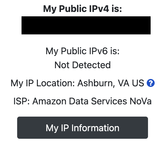Viewport: 164px width, 151px height.
Task: Click 'VA' in the location text
Action: tap(123, 83)
